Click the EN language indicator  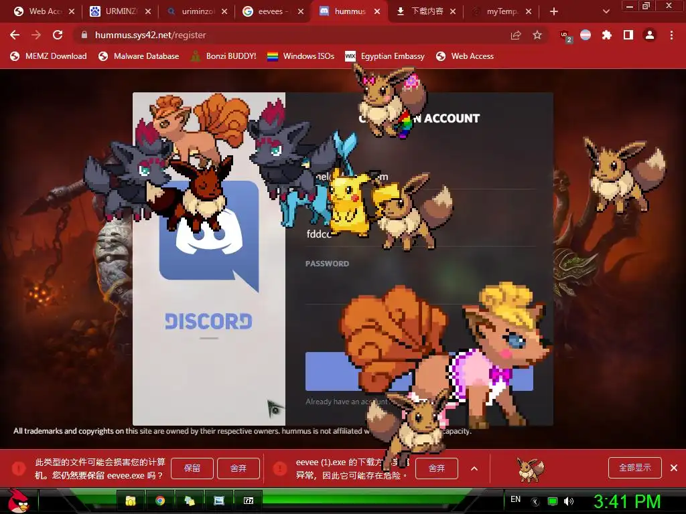click(515, 499)
